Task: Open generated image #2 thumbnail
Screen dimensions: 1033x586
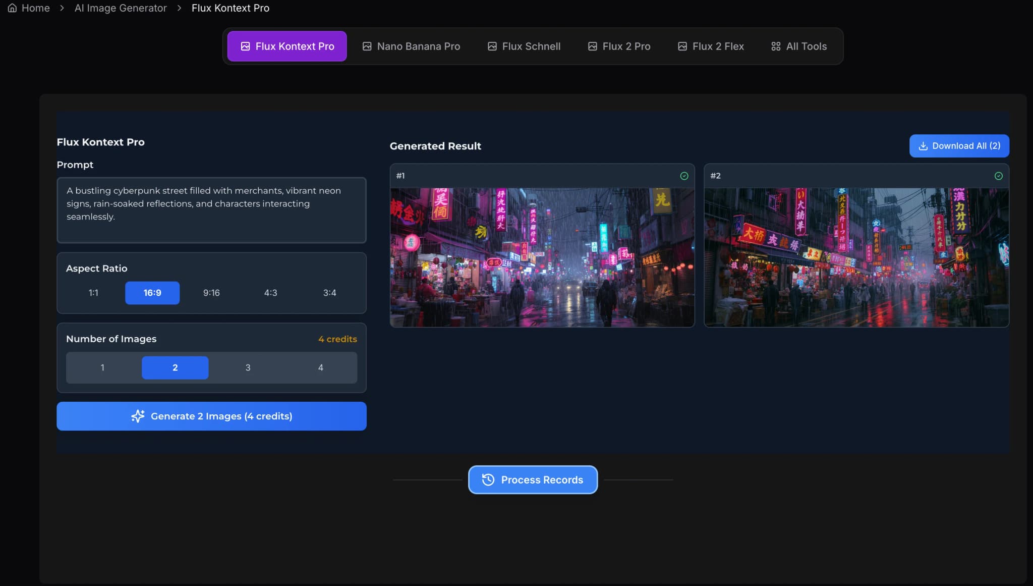Action: [856, 257]
